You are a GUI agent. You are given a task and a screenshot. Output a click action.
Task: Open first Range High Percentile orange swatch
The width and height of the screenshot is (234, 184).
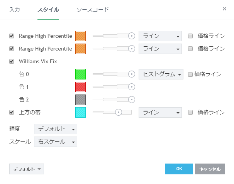[x=80, y=36]
